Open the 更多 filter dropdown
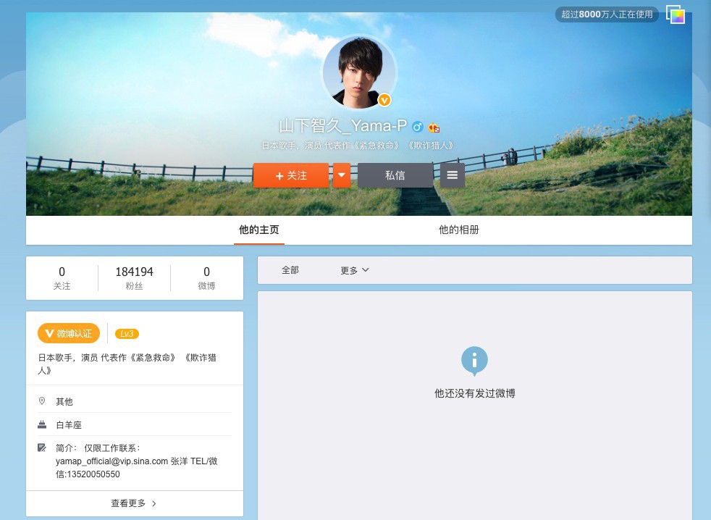The height and width of the screenshot is (520, 711). point(355,270)
